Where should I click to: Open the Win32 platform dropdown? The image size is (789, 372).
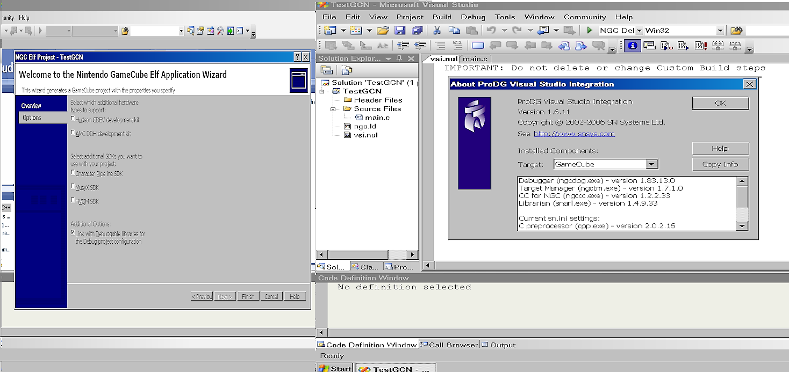click(720, 31)
